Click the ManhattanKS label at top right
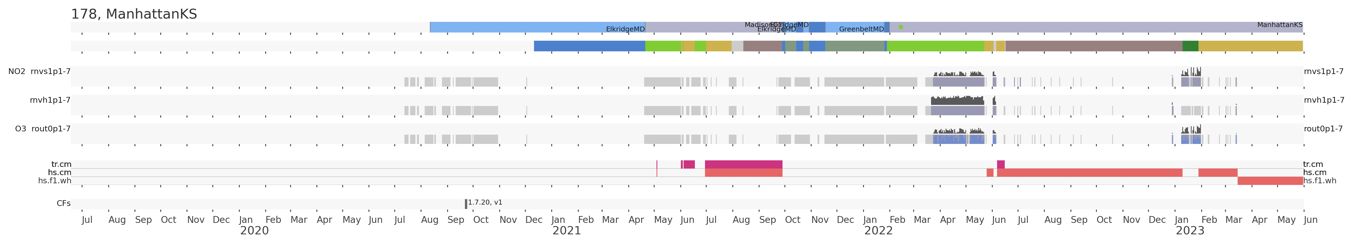The width and height of the screenshot is (1353, 245). coord(1280,25)
